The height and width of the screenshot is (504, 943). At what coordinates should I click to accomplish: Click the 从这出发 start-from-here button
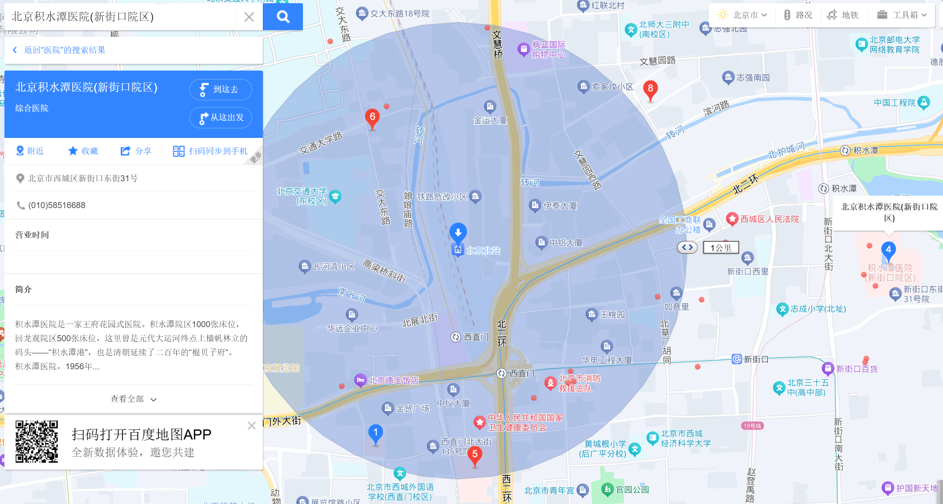pos(220,117)
